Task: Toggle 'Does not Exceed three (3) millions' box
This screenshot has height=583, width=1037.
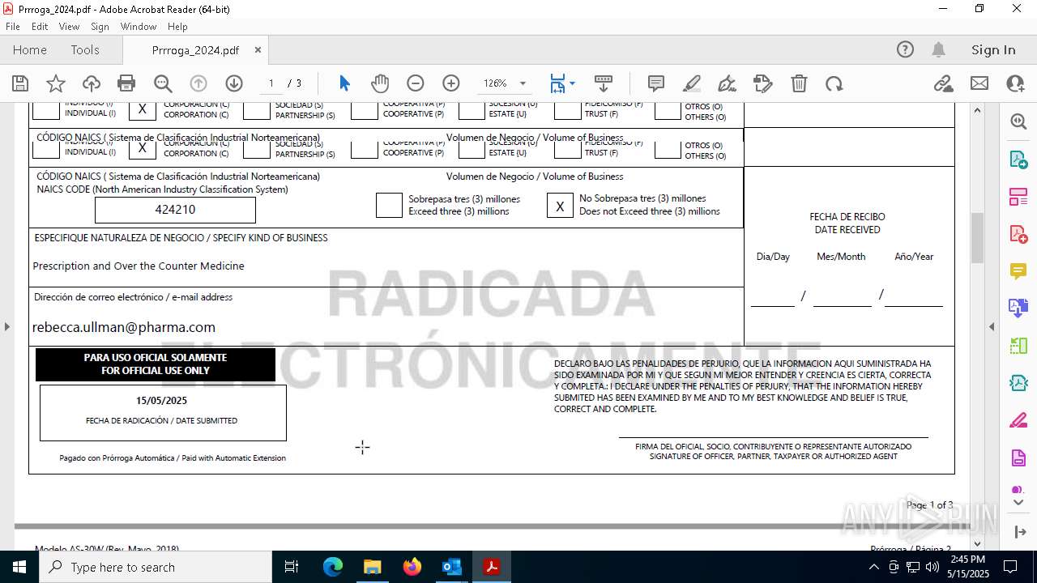Action: coord(560,206)
